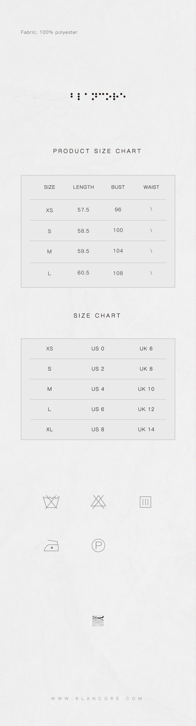Screen dimensions: 196x726
Task: Click the dry-clean P circle icon
Action: 98,545
